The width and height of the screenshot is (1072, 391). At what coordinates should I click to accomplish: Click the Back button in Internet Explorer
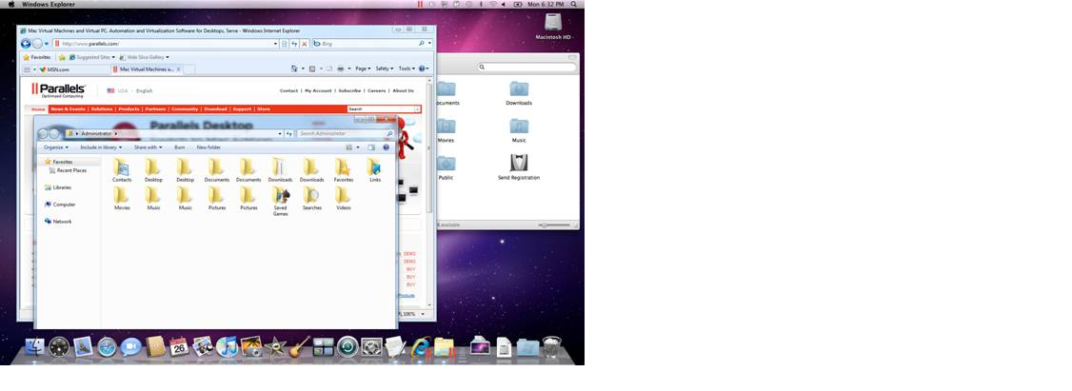[26, 43]
